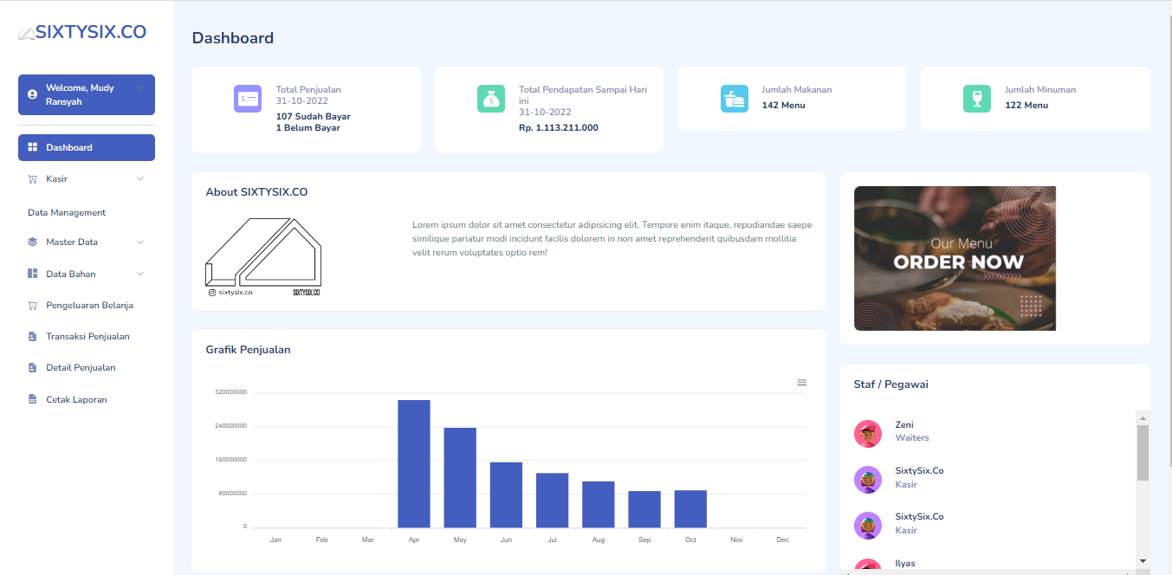Viewport: 1172px width, 575px height.
Task: Select Dashboard in the sidebar
Action: [87, 148]
